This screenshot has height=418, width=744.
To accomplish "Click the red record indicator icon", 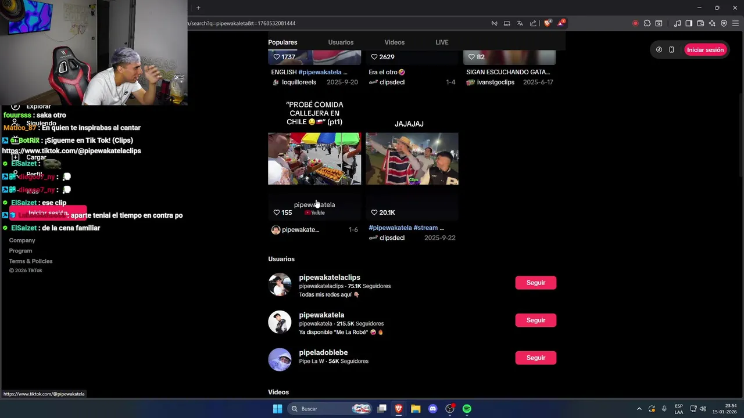I will [635, 23].
